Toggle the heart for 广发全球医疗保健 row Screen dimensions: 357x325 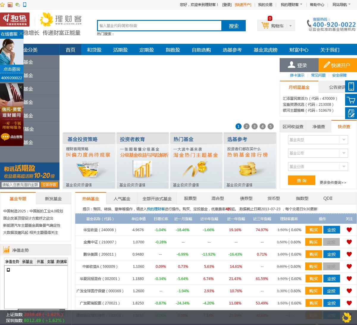[349, 291]
